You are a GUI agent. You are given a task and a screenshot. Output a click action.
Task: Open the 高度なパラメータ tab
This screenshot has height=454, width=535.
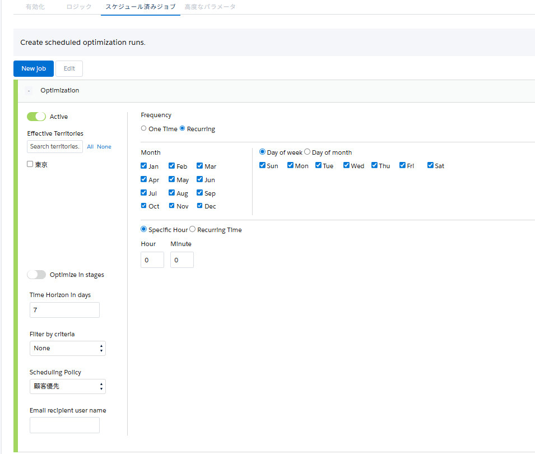[x=210, y=7]
